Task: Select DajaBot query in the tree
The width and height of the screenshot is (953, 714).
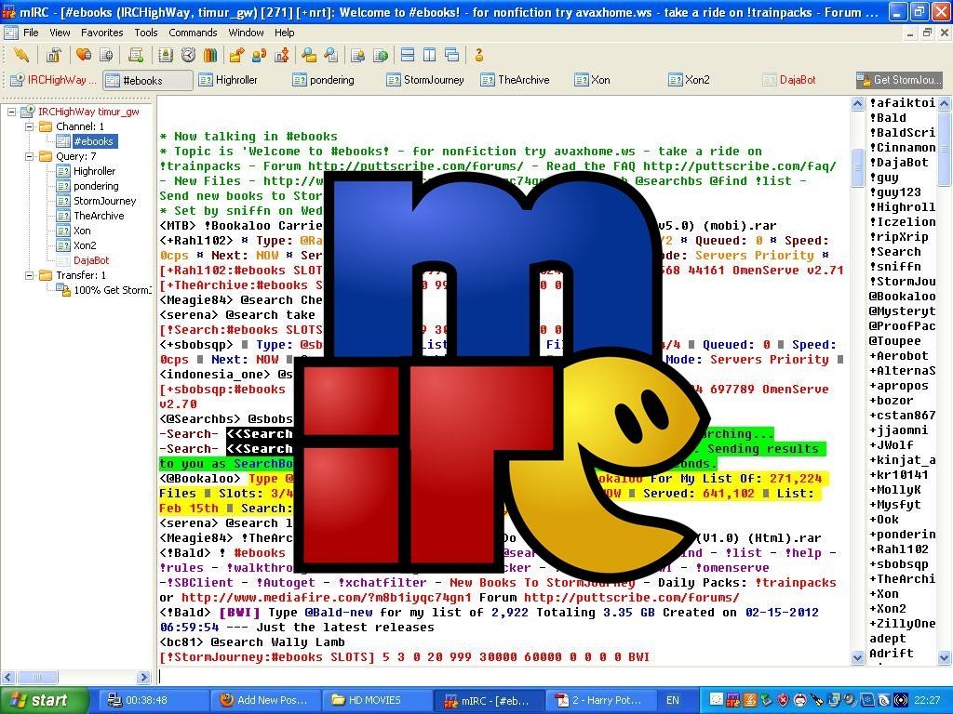Action: point(91,260)
